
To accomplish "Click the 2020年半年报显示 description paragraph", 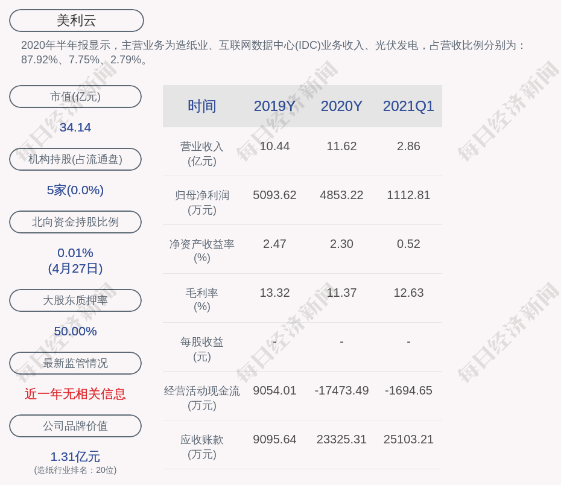I will click(273, 52).
